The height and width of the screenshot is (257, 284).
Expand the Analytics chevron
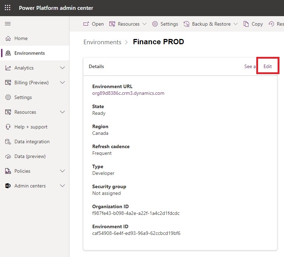62,68
